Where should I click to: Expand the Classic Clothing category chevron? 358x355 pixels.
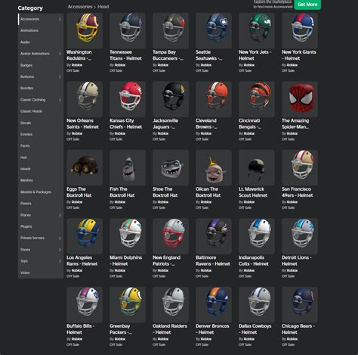pos(60,100)
